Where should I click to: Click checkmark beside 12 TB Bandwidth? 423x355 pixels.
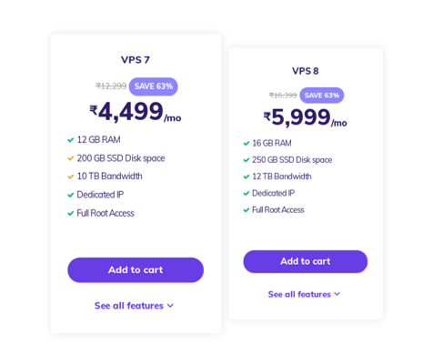coord(247,177)
